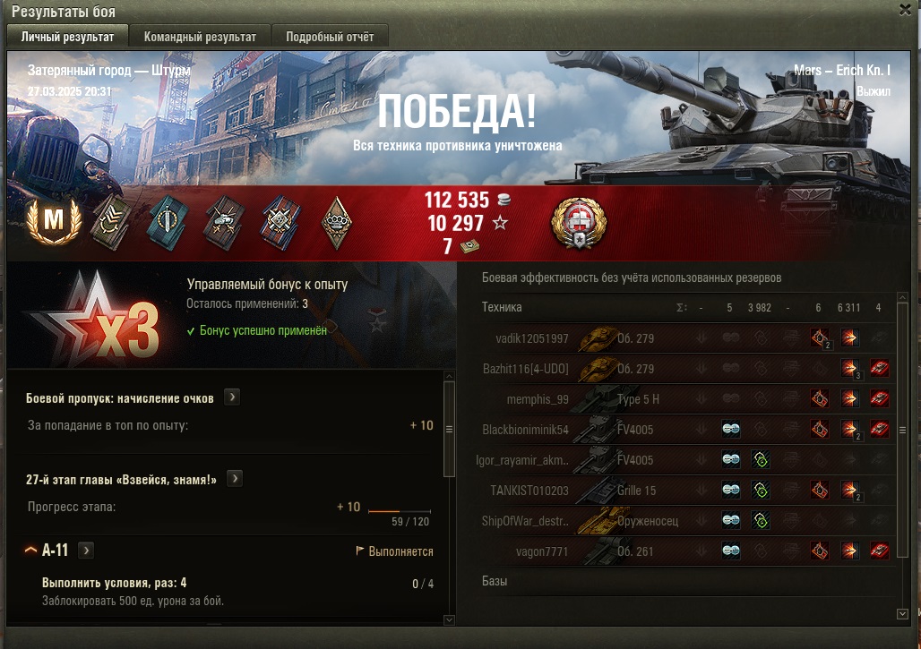Open the Подробный отчёт tab
This screenshot has width=921, height=649.
click(330, 37)
